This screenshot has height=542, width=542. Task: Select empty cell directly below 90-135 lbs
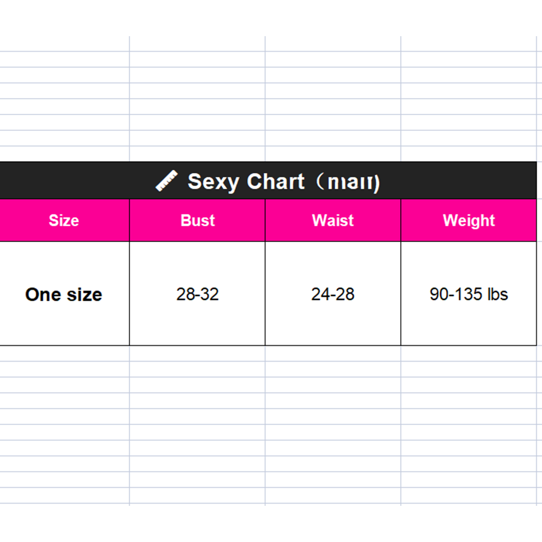[469, 354]
